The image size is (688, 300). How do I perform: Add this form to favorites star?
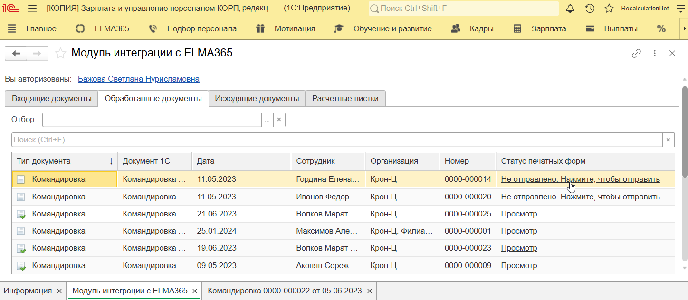tap(60, 53)
